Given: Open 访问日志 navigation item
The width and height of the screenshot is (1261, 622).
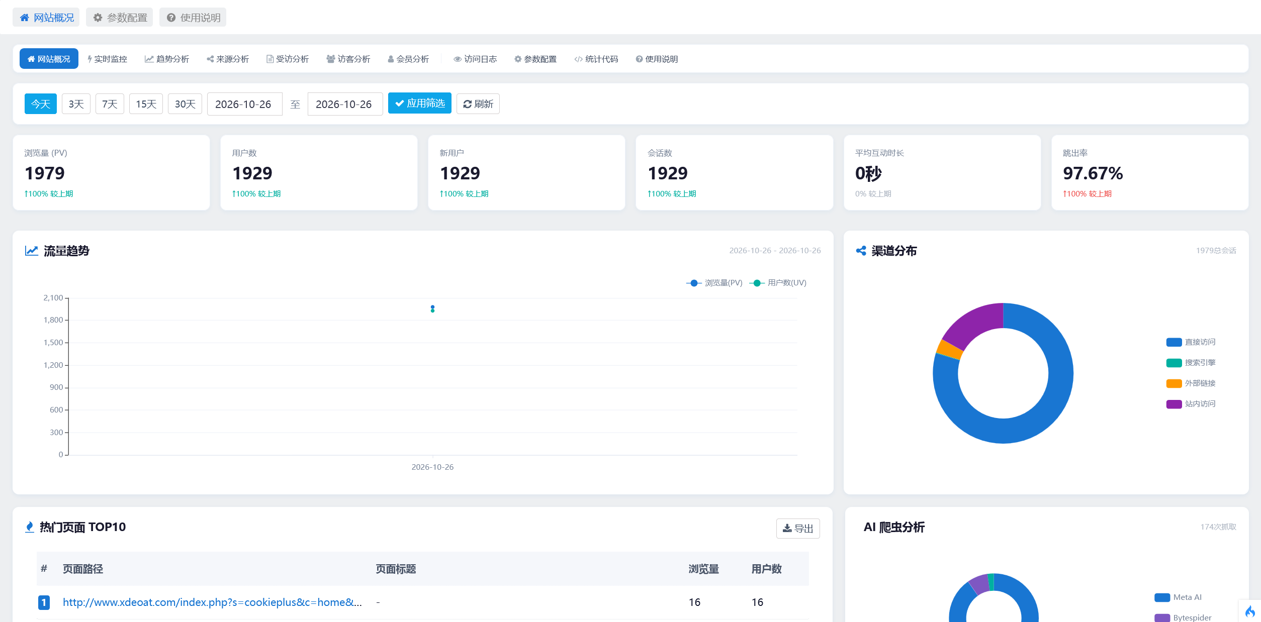Looking at the screenshot, I should [x=475, y=59].
